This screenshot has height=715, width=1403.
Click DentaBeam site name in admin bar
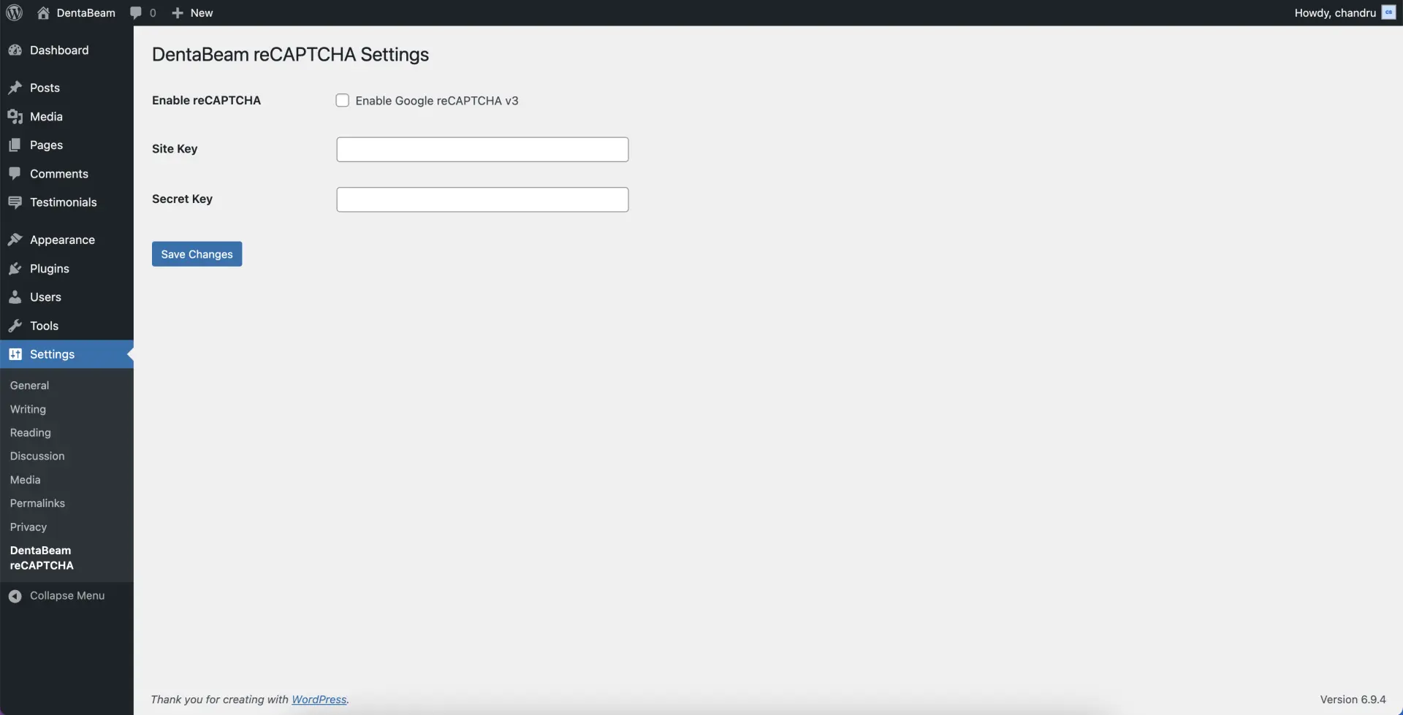pos(85,12)
